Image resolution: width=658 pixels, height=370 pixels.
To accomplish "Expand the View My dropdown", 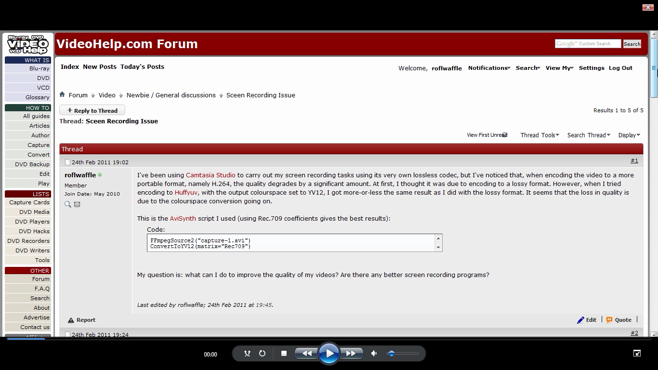I will coord(559,68).
